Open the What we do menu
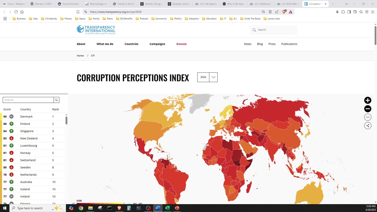Viewport: 377px width, 212px height. point(105,44)
